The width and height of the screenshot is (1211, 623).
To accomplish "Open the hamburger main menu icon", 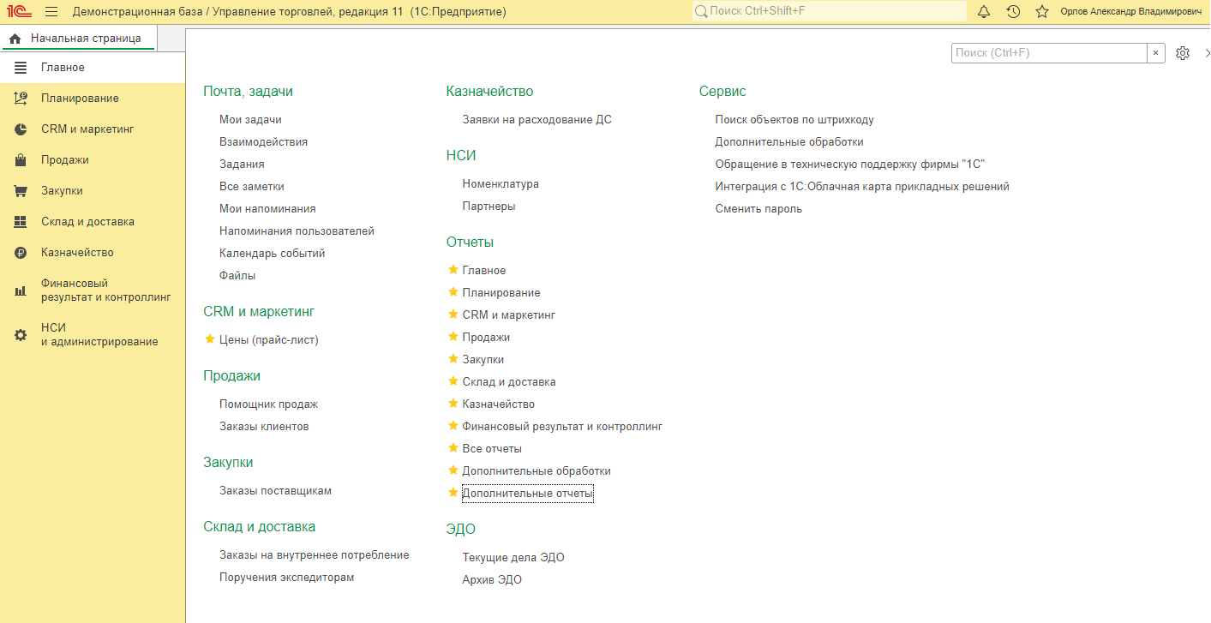I will coord(51,12).
